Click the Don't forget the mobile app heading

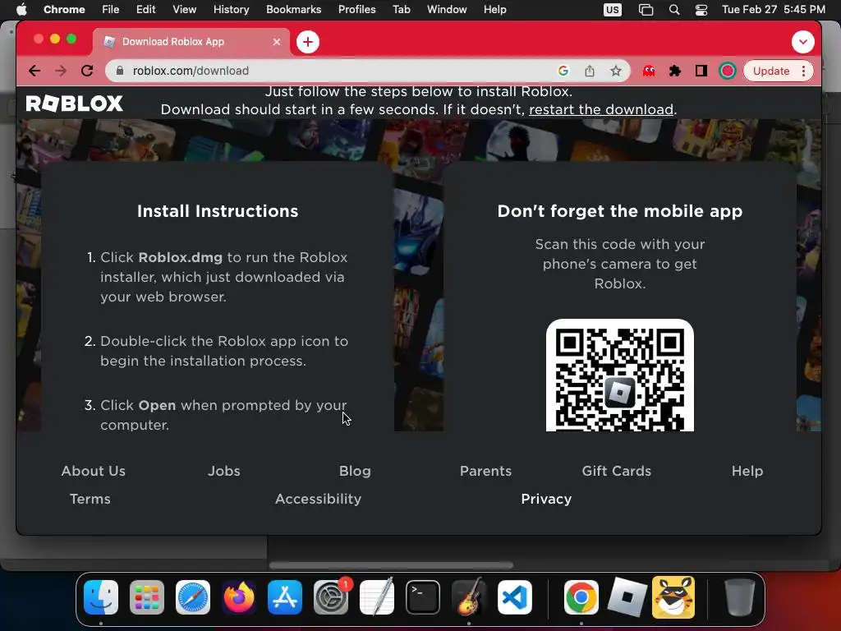pos(620,211)
